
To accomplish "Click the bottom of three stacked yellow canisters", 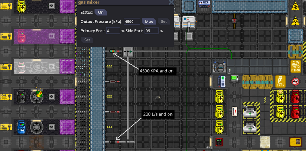I will click(x=219, y=127).
